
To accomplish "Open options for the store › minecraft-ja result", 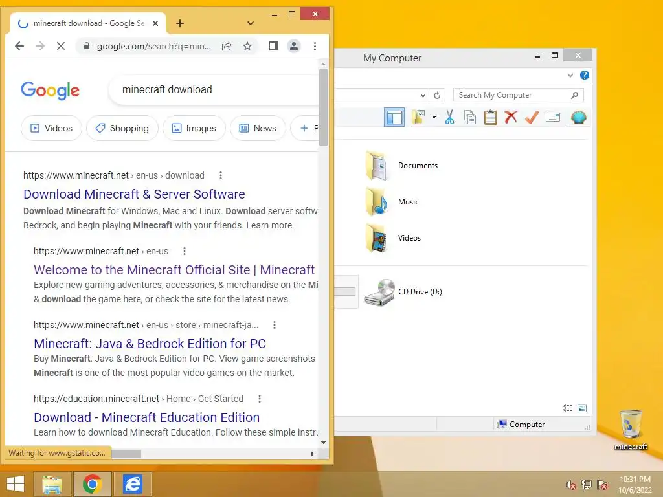I will tap(274, 325).
